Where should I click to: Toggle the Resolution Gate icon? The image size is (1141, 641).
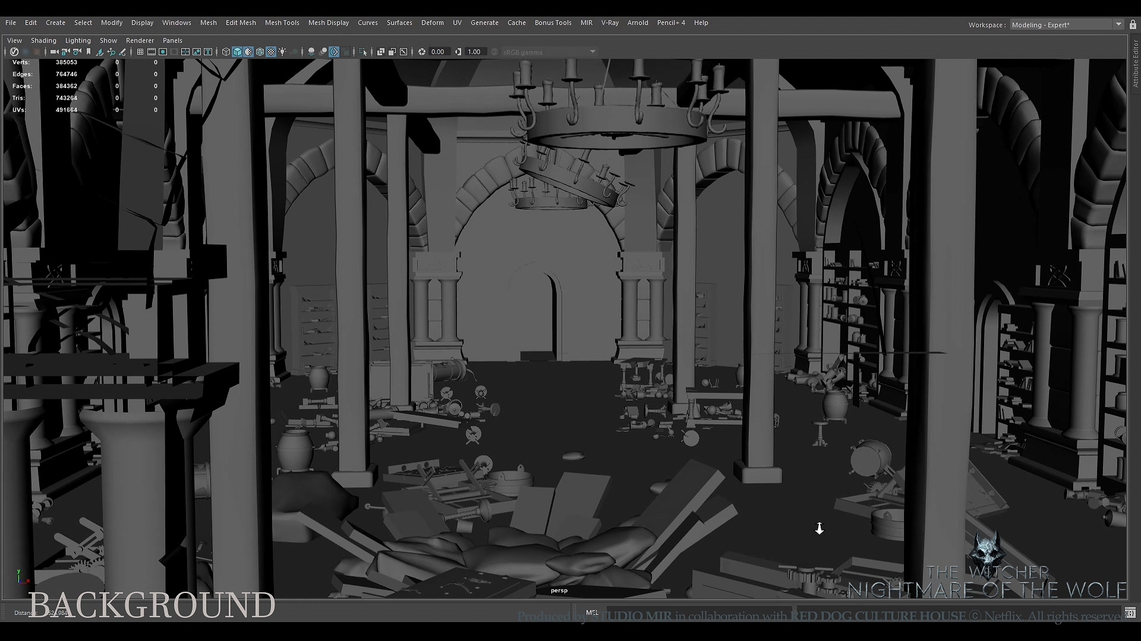(163, 52)
